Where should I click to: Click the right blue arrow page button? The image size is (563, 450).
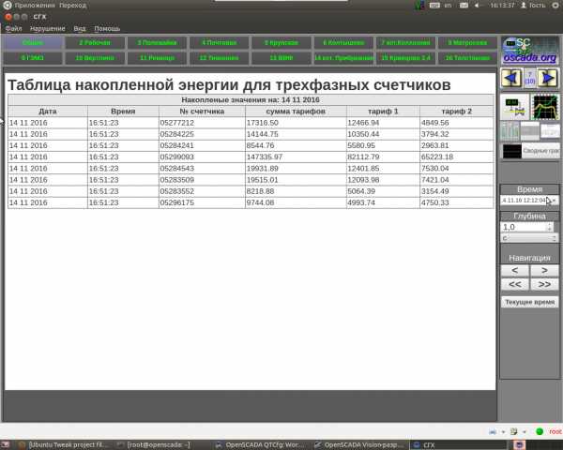[548, 77]
